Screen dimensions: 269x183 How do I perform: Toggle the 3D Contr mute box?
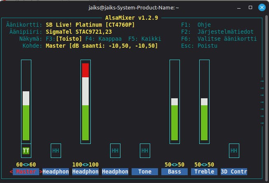pos(234,151)
